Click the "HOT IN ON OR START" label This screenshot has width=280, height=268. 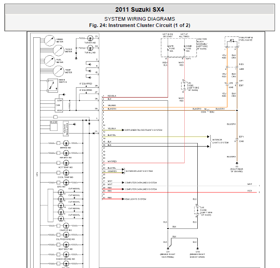[168, 35]
